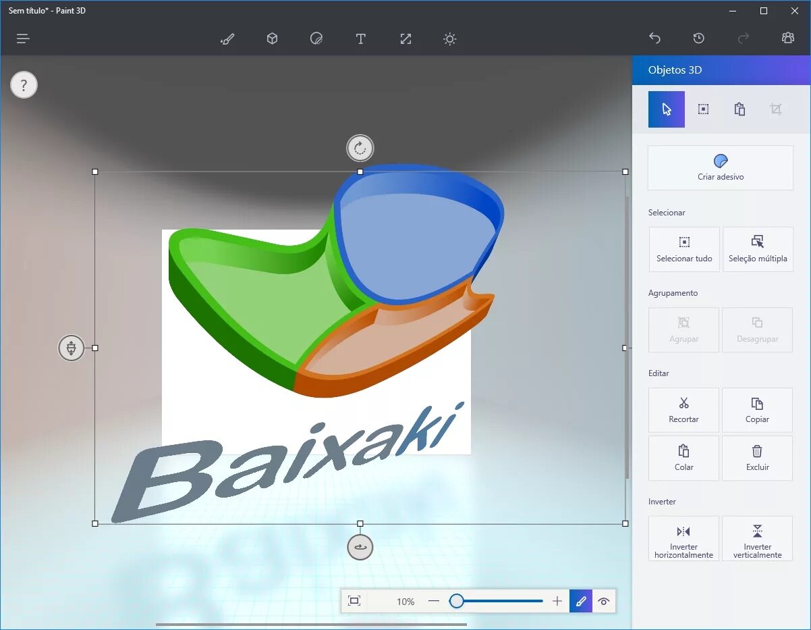Click the help question mark button

pyautogui.click(x=24, y=85)
